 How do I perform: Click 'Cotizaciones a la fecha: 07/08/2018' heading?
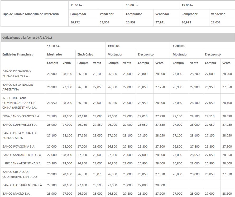(27, 38)
